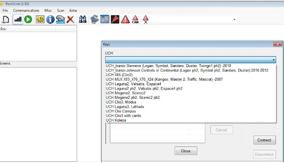
Task: Open the Scan menu
Action: point(60,11)
